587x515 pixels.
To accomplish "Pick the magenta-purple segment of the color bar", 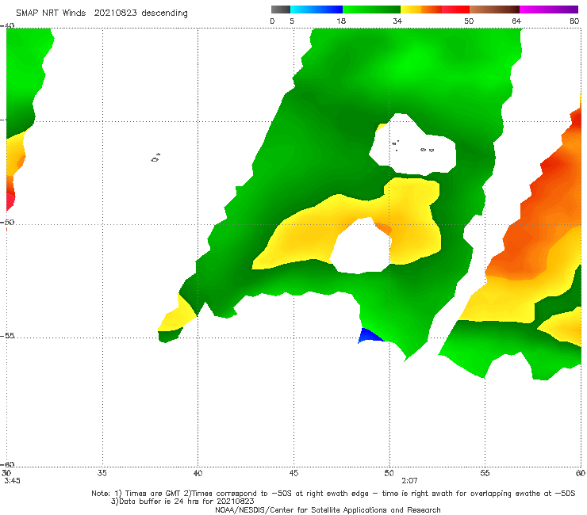I will (x=549, y=10).
